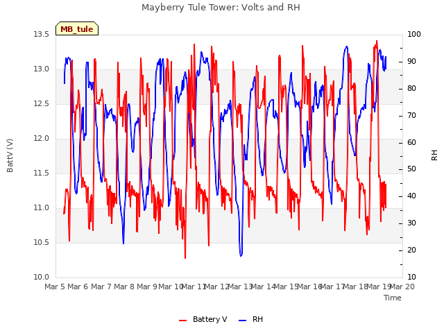Click the 11.0 left axis tick label
The height and width of the screenshot is (333, 444).
point(42,208)
